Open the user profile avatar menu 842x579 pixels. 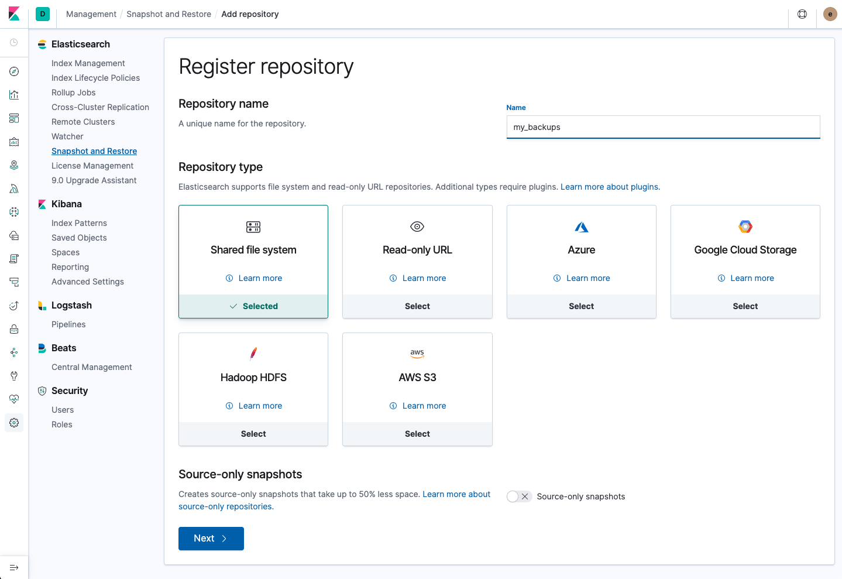coord(830,13)
